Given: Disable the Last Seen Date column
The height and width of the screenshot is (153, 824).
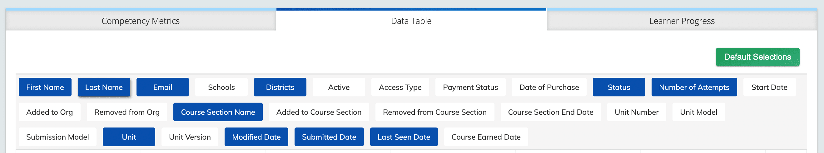Looking at the screenshot, I should (x=404, y=137).
